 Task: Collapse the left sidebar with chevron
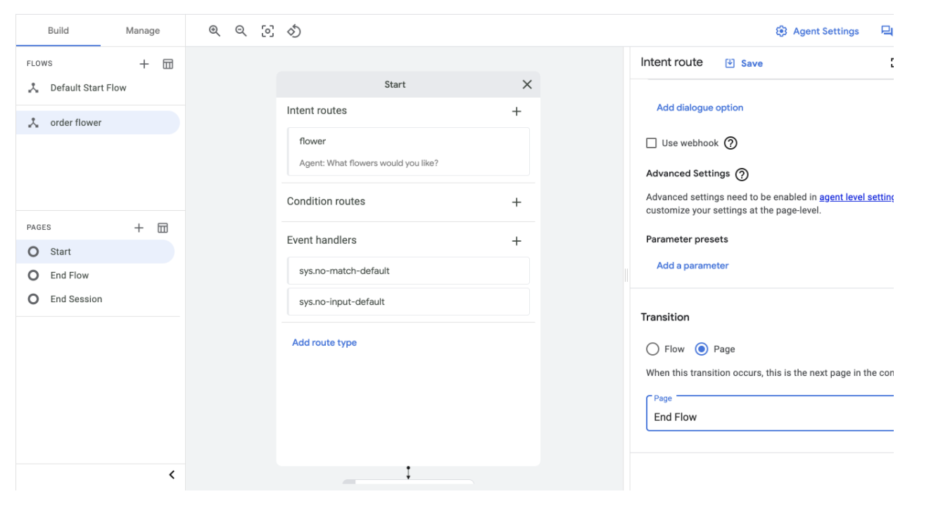pos(172,475)
